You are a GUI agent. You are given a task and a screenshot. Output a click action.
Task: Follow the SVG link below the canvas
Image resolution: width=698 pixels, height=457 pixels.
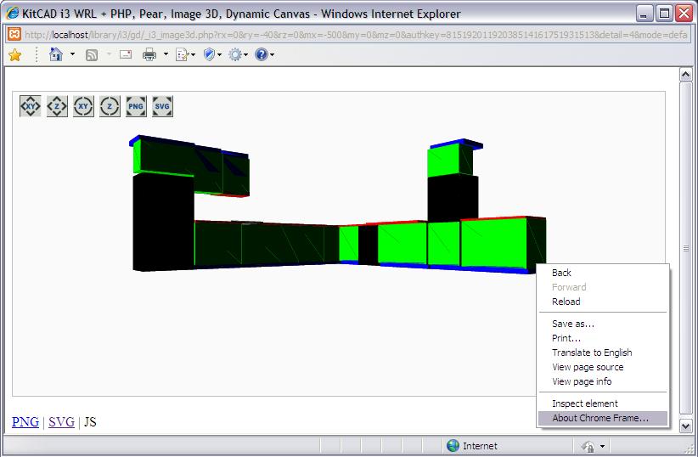[x=61, y=421]
